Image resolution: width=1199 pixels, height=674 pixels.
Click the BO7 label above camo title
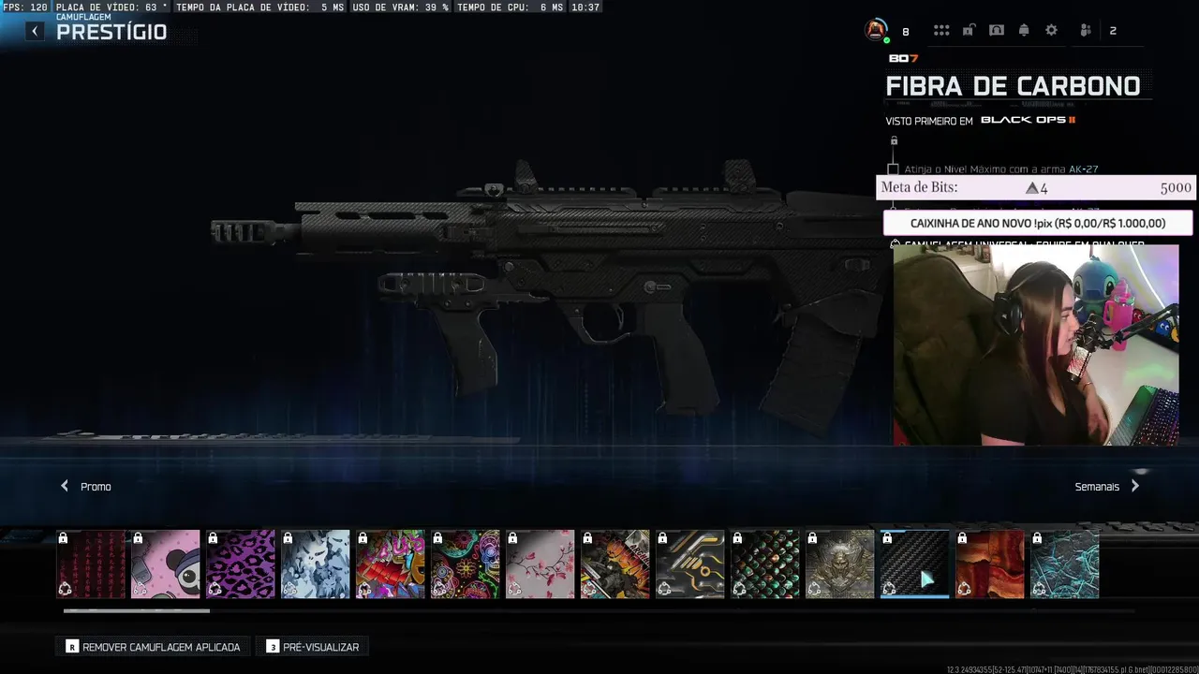pos(903,58)
